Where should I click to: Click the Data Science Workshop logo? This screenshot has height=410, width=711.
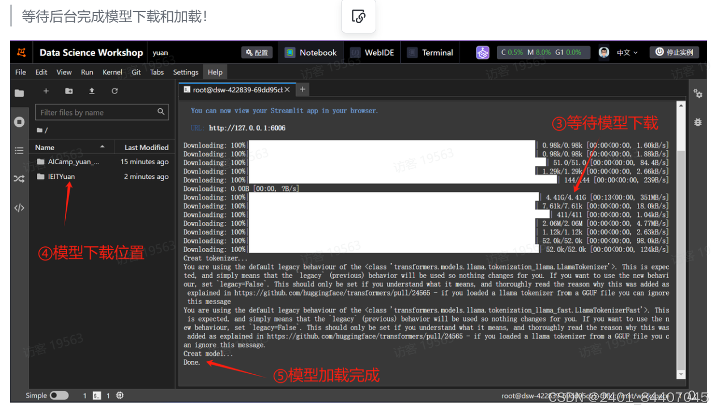click(22, 52)
